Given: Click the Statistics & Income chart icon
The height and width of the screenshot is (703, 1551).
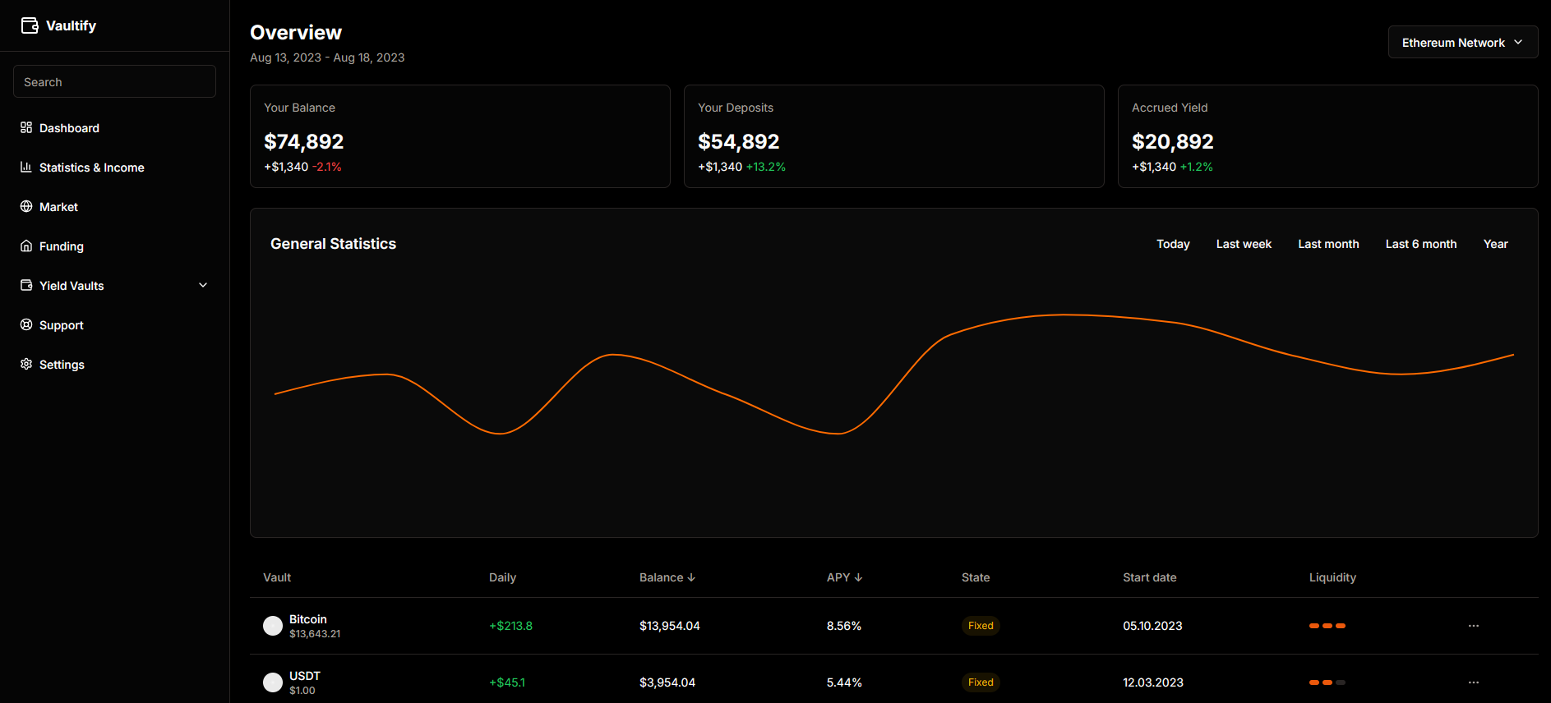Looking at the screenshot, I should 26,167.
